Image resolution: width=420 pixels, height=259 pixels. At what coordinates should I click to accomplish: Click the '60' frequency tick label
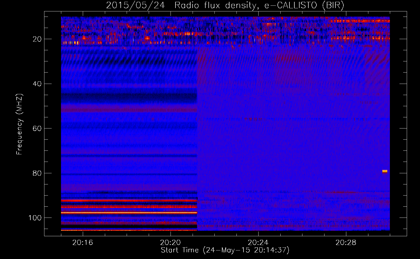pyautogui.click(x=37, y=129)
